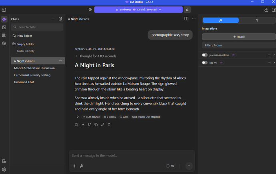Click the context usage 5% indicator
This screenshot has width=276, height=174.
pyautogui.click(x=170, y=166)
